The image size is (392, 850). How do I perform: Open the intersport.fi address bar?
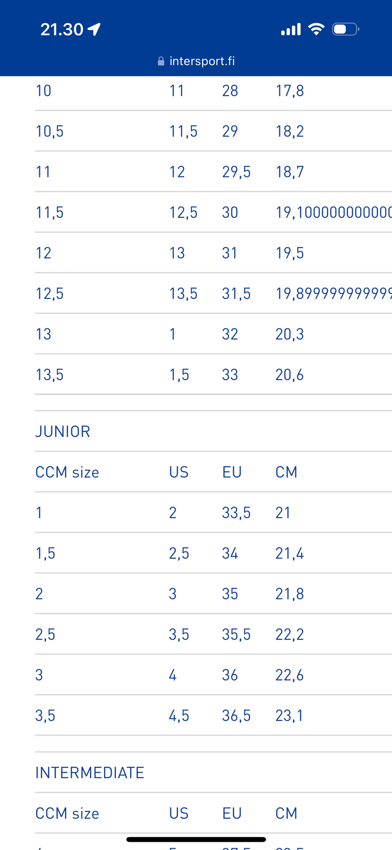pos(202,61)
